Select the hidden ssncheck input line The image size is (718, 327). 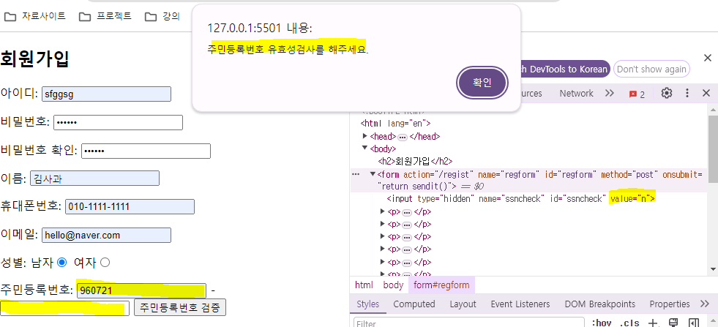tap(521, 199)
